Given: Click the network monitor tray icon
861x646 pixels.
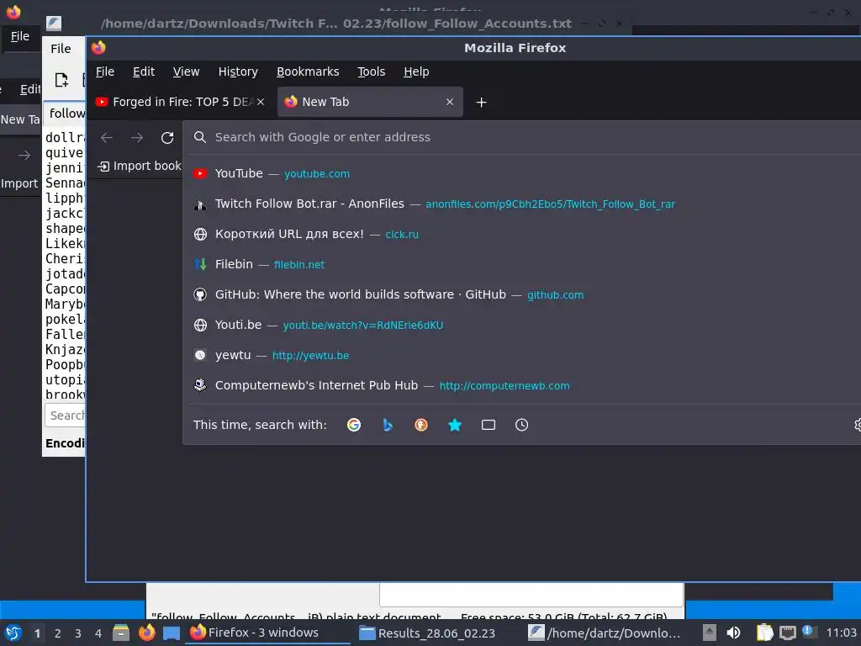Looking at the screenshot, I should (x=787, y=633).
